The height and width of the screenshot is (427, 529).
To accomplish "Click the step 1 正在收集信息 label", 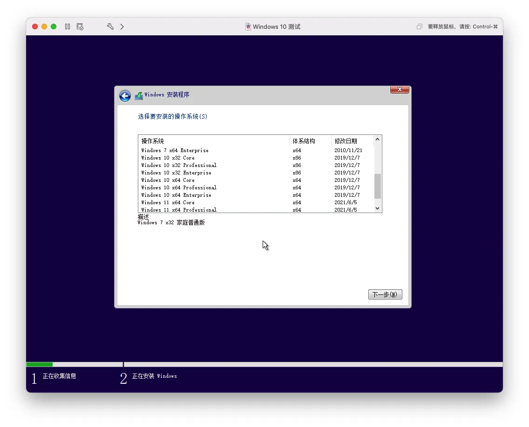I will pyautogui.click(x=60, y=376).
